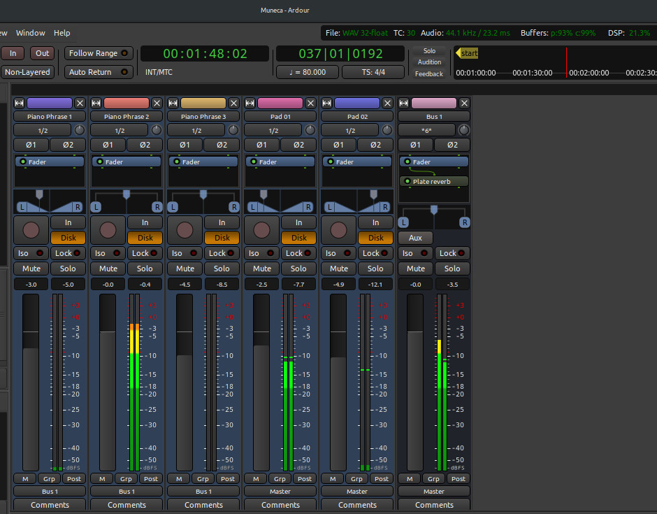Image resolution: width=657 pixels, height=514 pixels.
Task: Click the trim knob on Pad 02
Action: coord(387,130)
